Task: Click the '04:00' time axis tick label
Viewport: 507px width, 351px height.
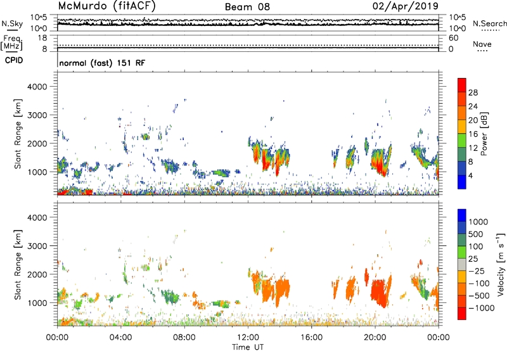Action: click(120, 338)
